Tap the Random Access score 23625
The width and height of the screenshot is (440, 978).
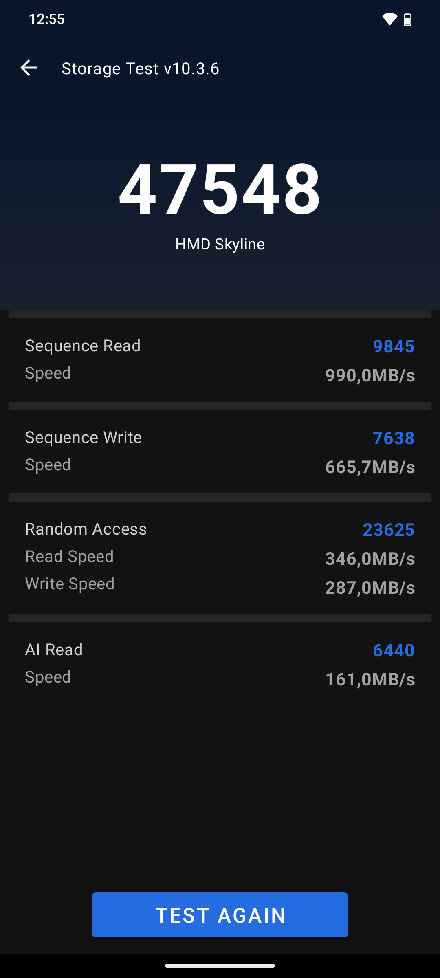388,530
